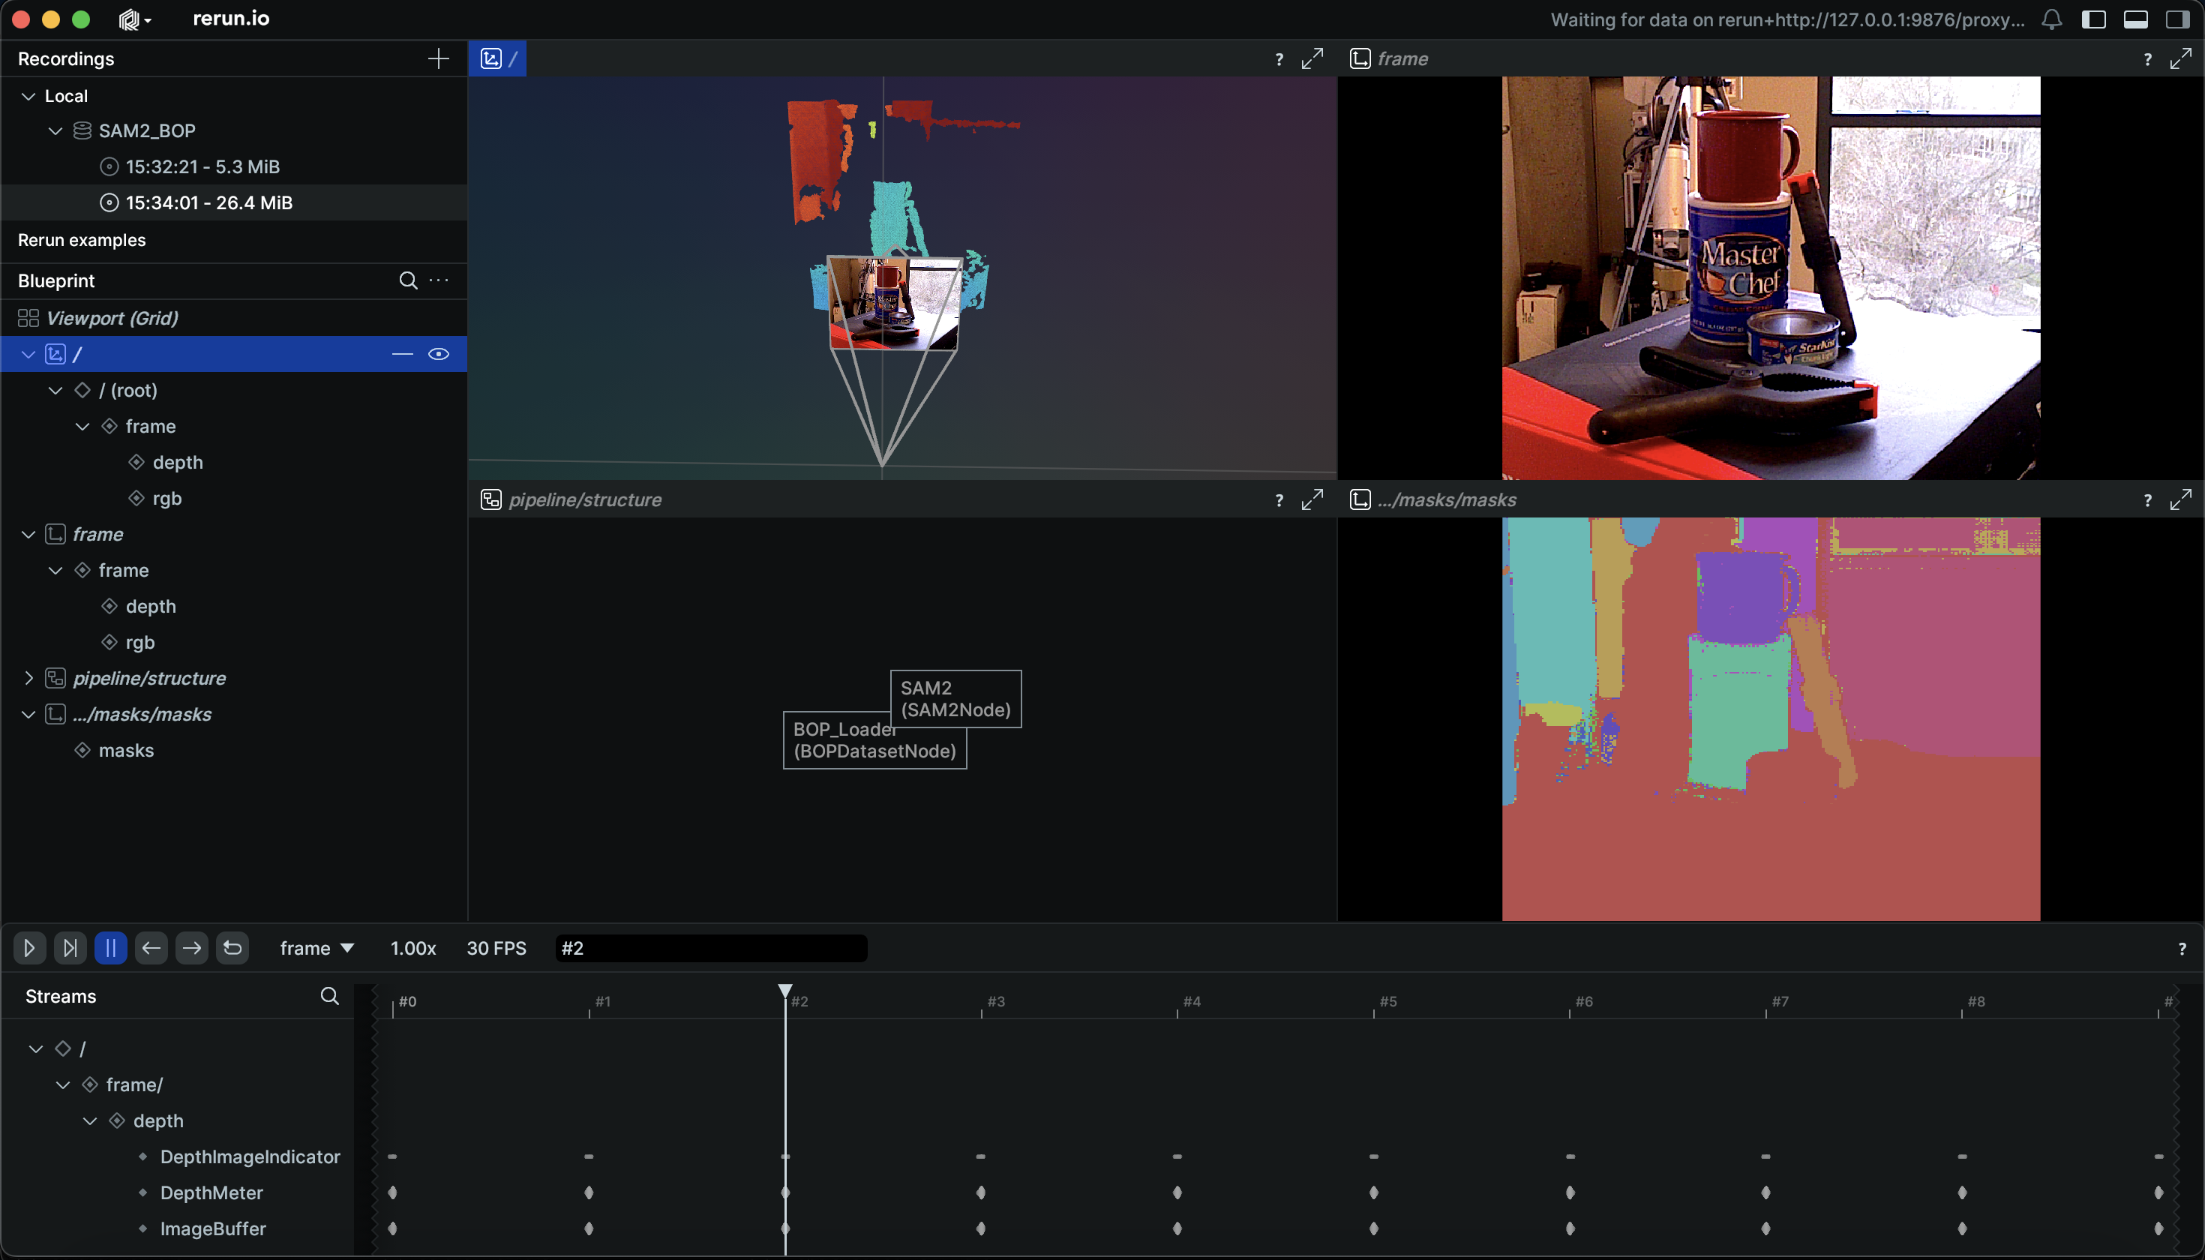Open the frame timeline dropdown
Screen dimensions: 2205x1260
[316, 949]
